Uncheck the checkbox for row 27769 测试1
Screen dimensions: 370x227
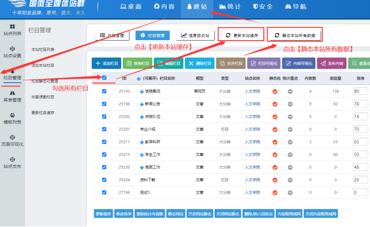click(x=104, y=192)
